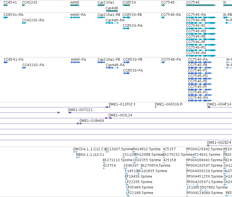Click the AT24691.5prime EST glyph
232x197 pixels.
[x=194, y=157]
